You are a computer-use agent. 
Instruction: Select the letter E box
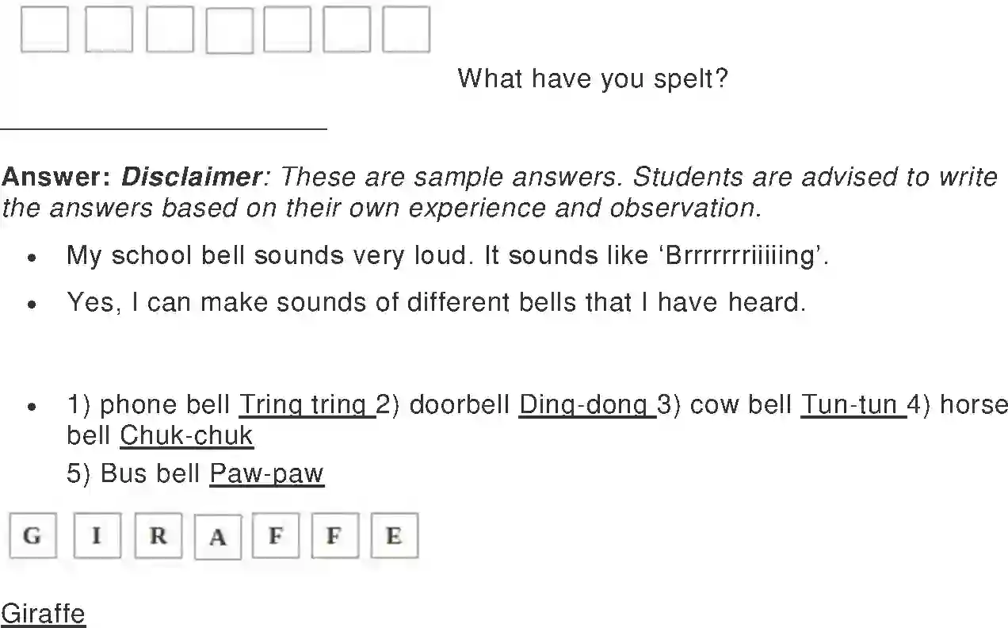pyautogui.click(x=394, y=536)
